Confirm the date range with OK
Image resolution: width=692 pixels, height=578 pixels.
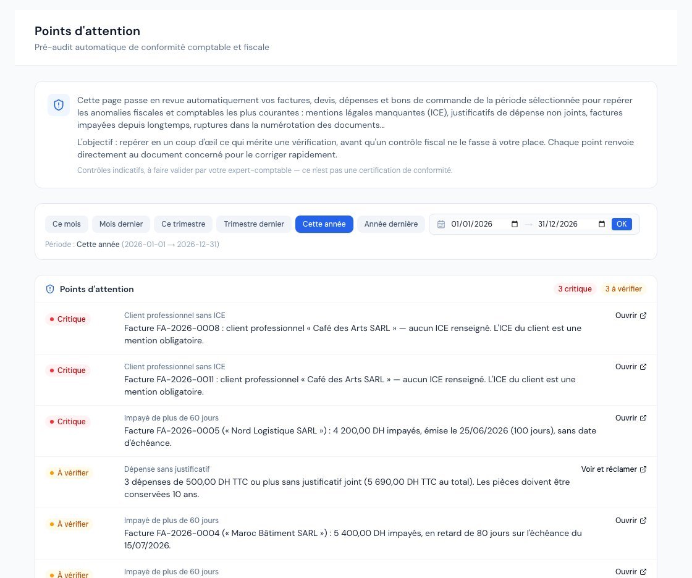coord(622,224)
